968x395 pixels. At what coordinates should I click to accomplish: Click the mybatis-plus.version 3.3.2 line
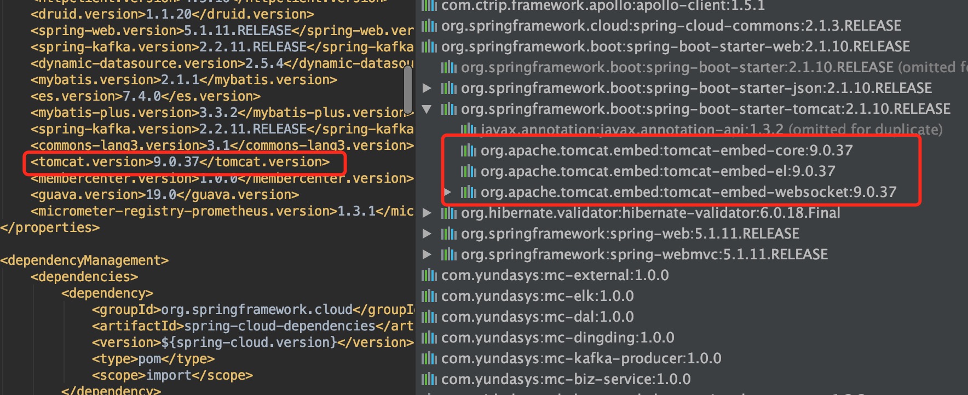pyautogui.click(x=222, y=113)
